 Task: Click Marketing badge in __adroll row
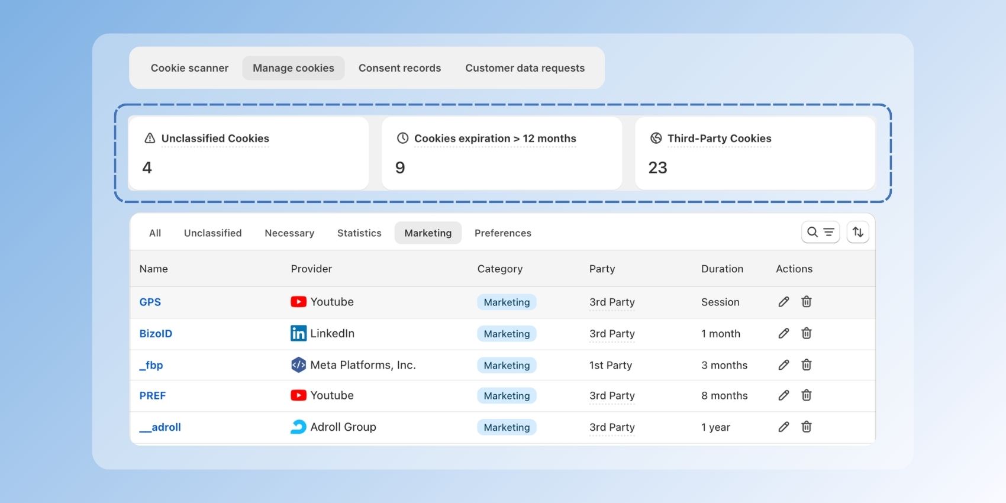507,427
